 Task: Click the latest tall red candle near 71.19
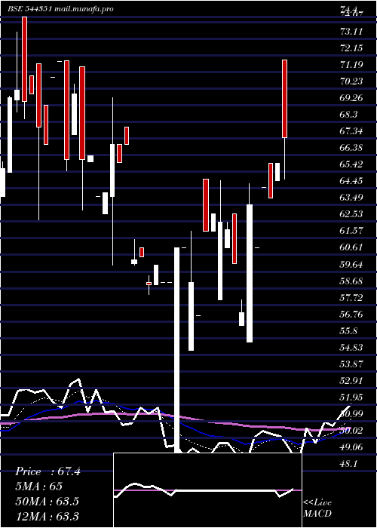(x=285, y=99)
